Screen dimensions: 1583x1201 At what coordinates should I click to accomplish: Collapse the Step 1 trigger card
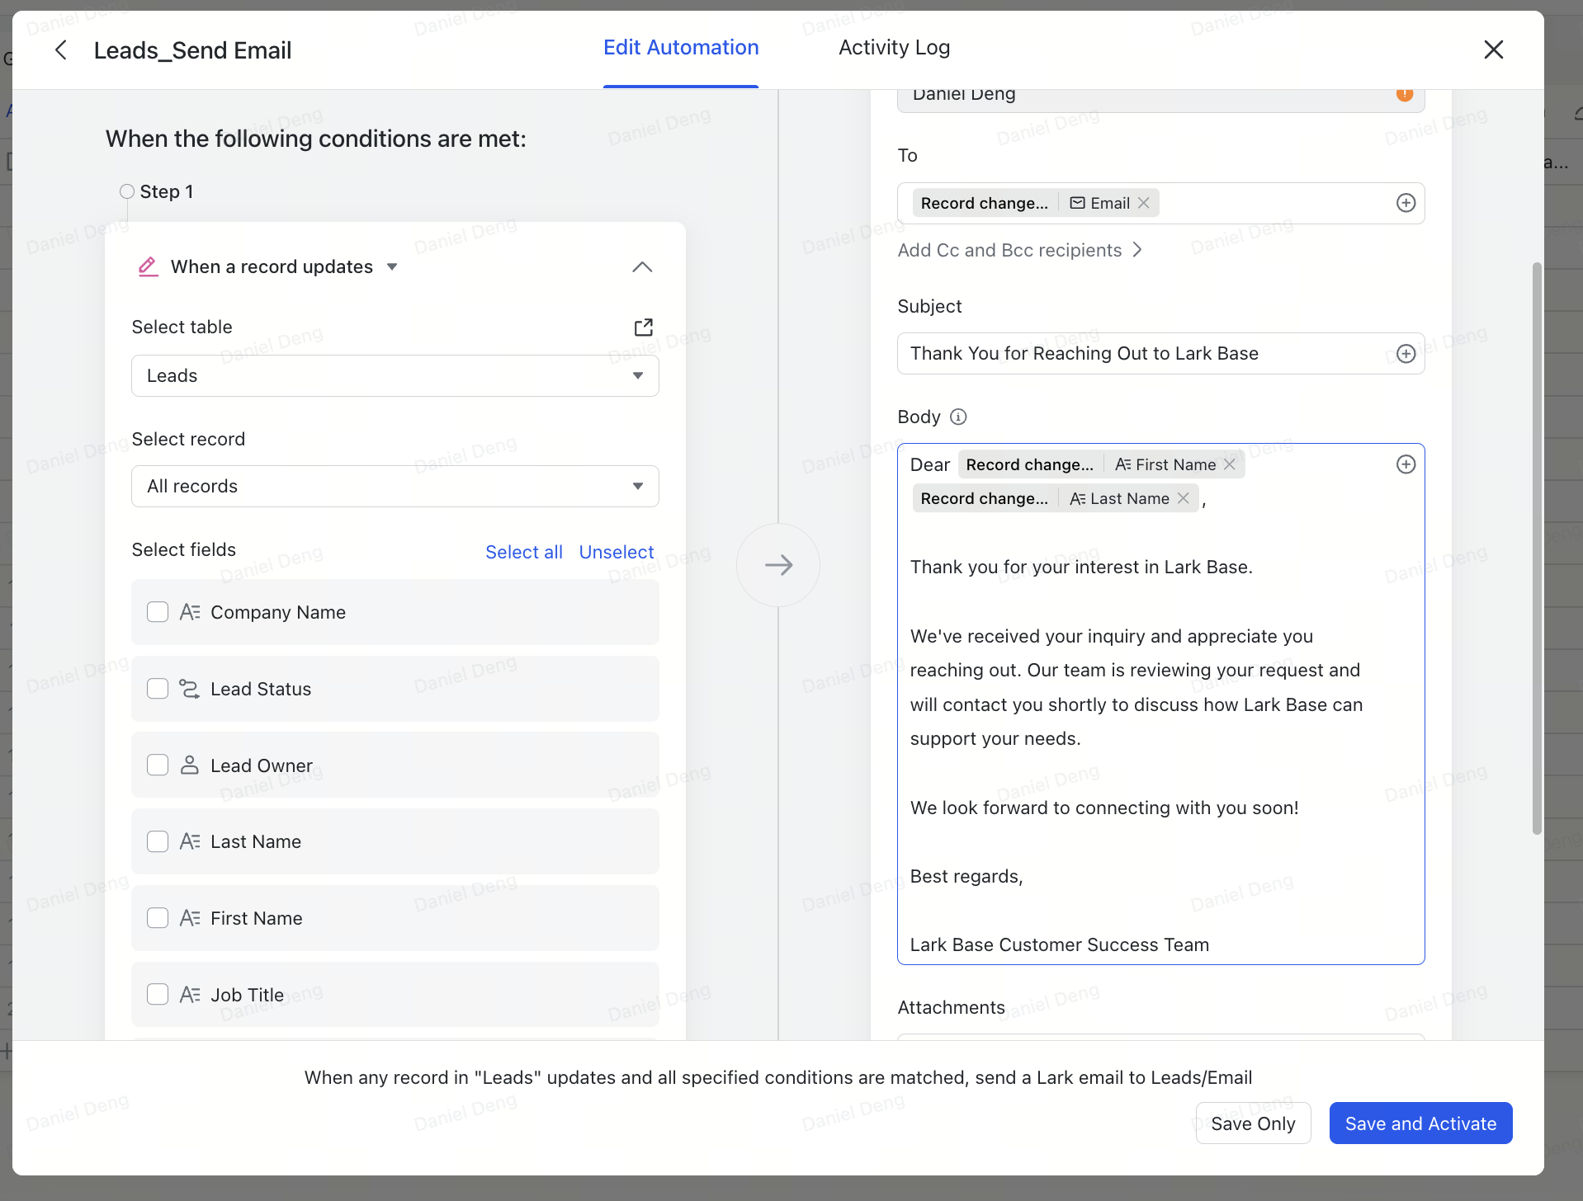click(642, 267)
